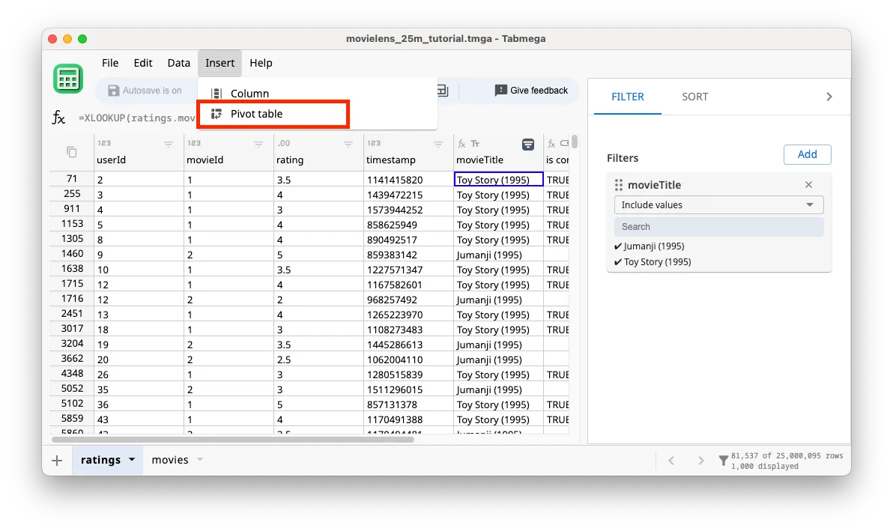Viewport: 893px width, 531px height.
Task: Click inside the filter Search field
Action: click(718, 226)
